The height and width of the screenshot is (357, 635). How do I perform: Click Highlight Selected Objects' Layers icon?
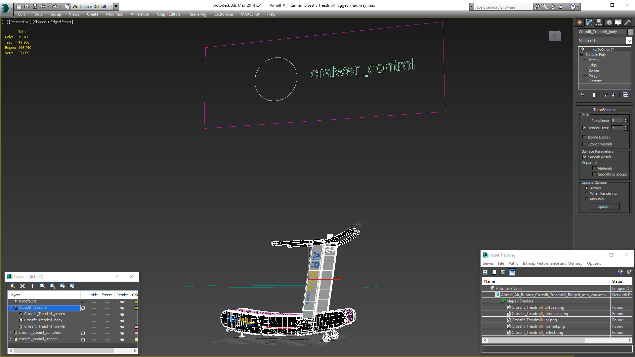(52, 286)
